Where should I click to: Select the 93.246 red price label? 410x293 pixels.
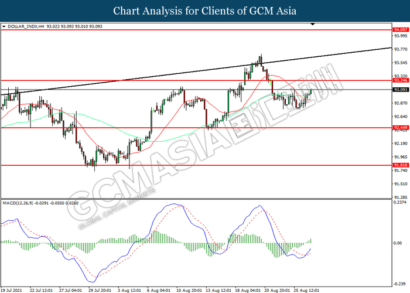400,80
